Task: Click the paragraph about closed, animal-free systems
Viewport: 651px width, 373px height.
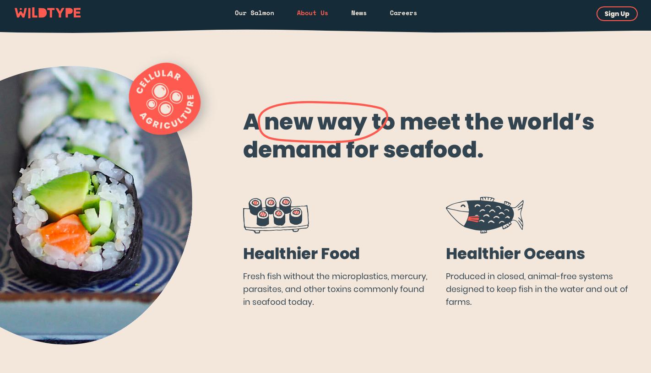Action: coord(537,289)
